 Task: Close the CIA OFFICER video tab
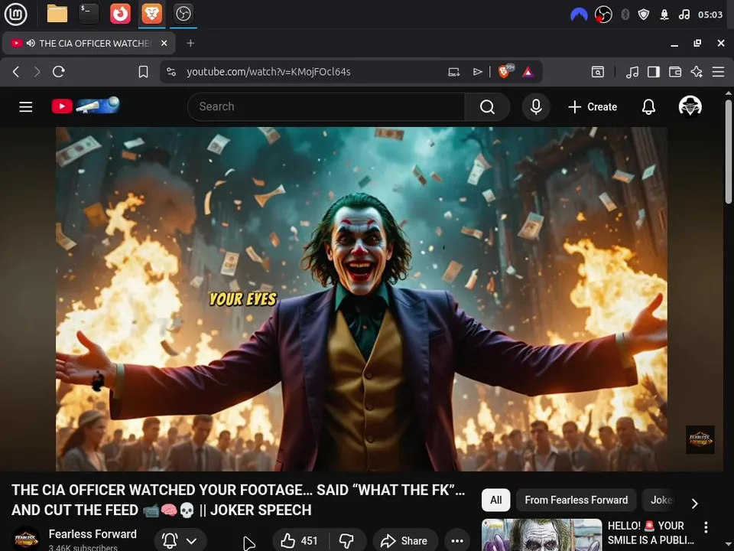[x=164, y=43]
